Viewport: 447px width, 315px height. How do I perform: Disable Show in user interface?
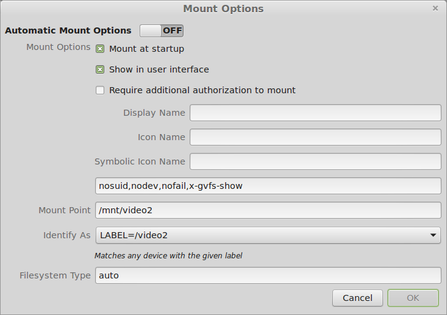(x=100, y=69)
